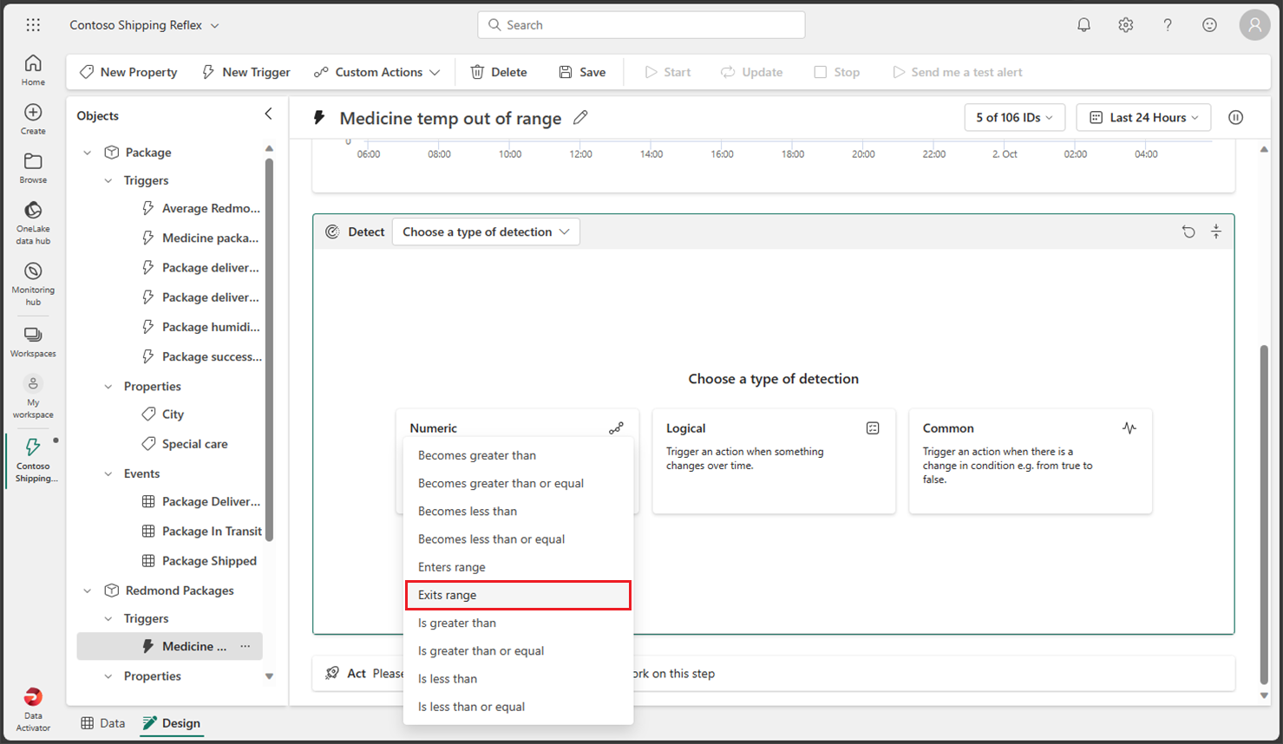Image resolution: width=1283 pixels, height=744 pixels.
Task: Open more options for Medicine trigger
Action: [x=245, y=646]
